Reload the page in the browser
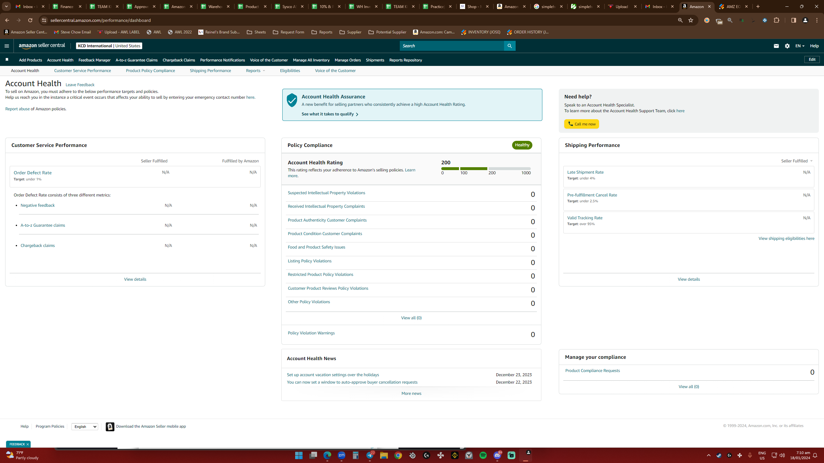 click(x=30, y=20)
